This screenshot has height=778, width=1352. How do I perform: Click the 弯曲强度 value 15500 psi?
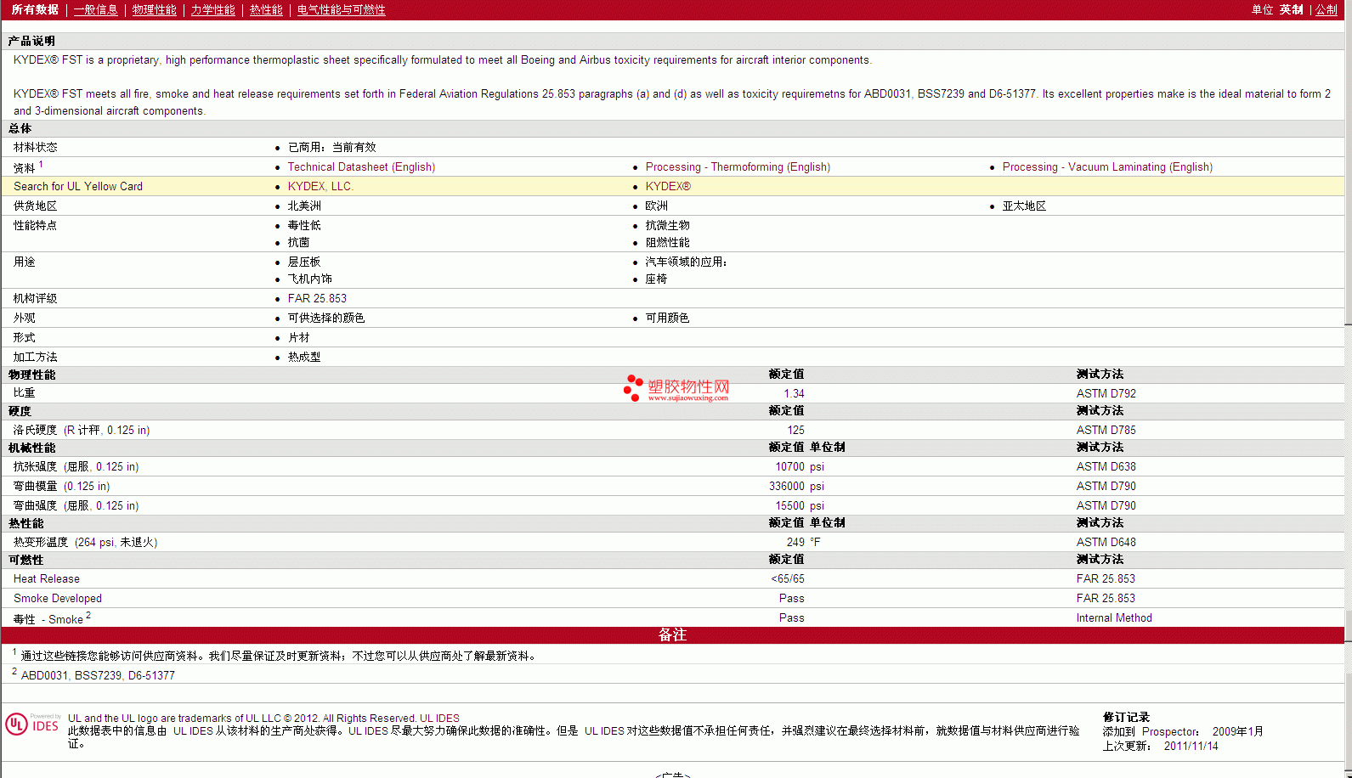pyautogui.click(x=799, y=506)
